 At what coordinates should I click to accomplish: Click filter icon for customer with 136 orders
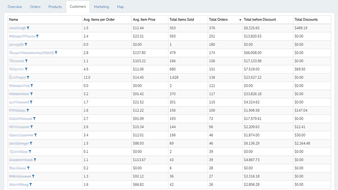28,77
